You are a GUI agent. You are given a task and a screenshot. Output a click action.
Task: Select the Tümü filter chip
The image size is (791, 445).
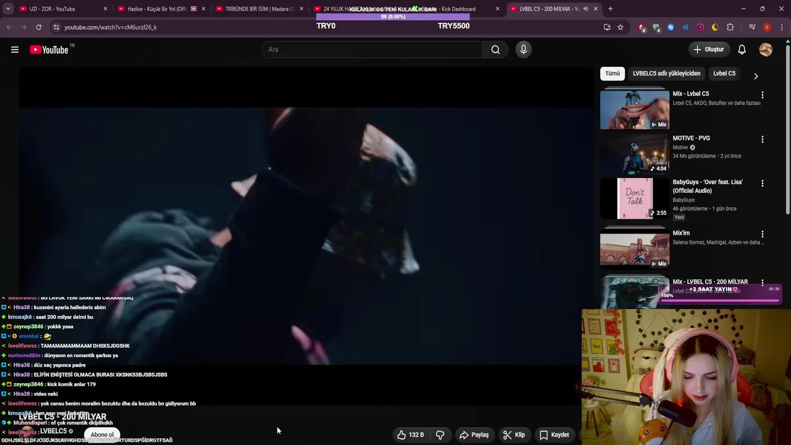[x=612, y=74]
